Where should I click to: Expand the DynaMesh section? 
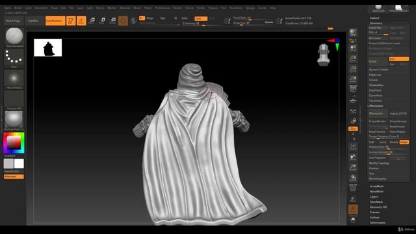pyautogui.click(x=376, y=96)
